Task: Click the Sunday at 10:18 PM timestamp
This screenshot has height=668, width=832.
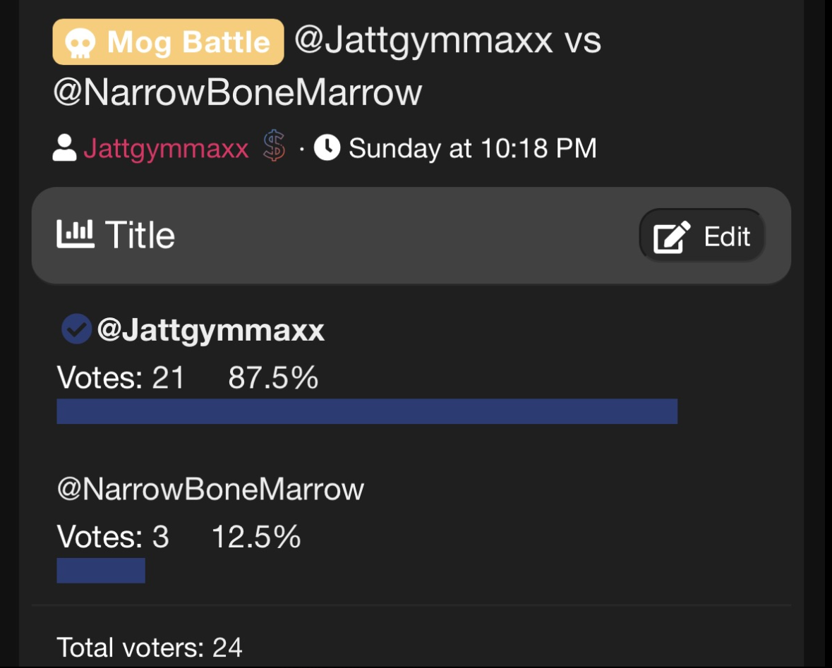Action: coord(472,149)
